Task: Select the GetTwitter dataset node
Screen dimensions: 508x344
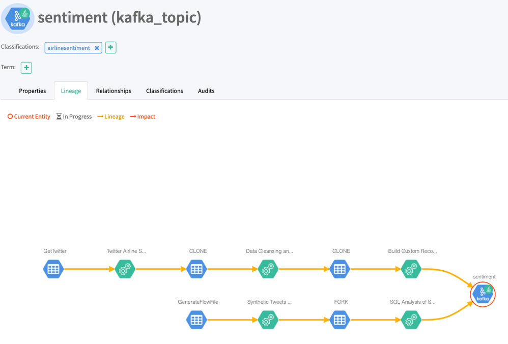Action: click(53, 269)
